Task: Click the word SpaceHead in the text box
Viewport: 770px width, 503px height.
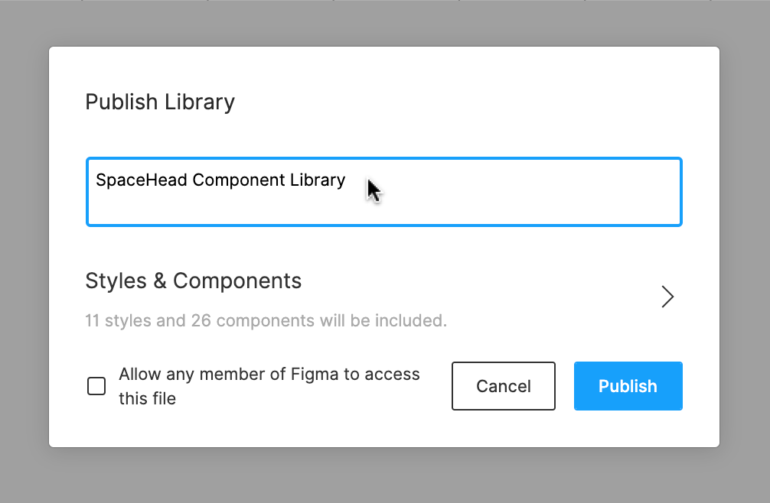Action: [142, 180]
